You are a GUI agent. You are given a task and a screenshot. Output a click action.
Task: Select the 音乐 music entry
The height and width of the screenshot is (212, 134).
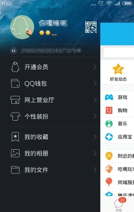click(117, 124)
